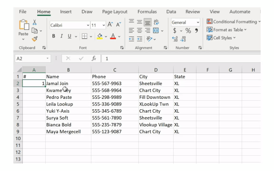Image resolution: width=274 pixels, height=171 pixels.
Task: Cancel formula bar entry with X
Action: 68,58
